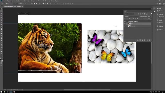Screen dimensions: 165x93
Task: Select the Eyedropper tool
Action: click(x=1, y=22)
